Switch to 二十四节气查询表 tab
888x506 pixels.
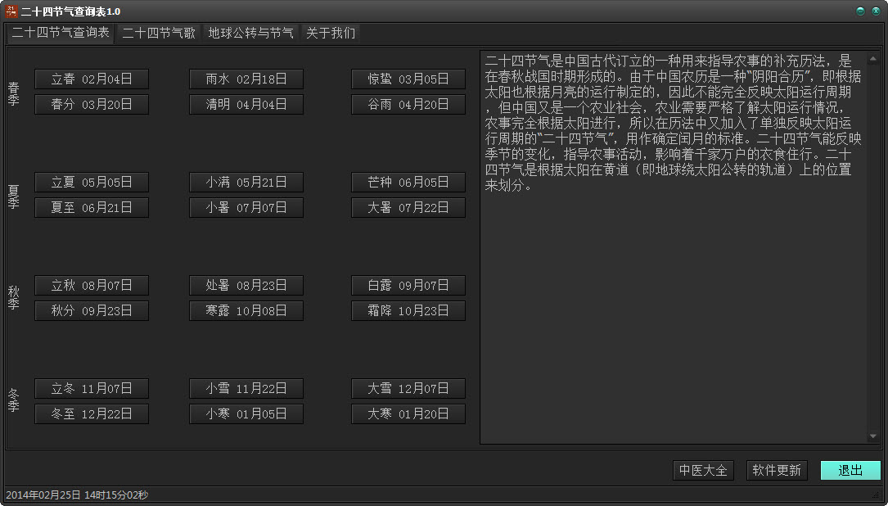(x=60, y=33)
